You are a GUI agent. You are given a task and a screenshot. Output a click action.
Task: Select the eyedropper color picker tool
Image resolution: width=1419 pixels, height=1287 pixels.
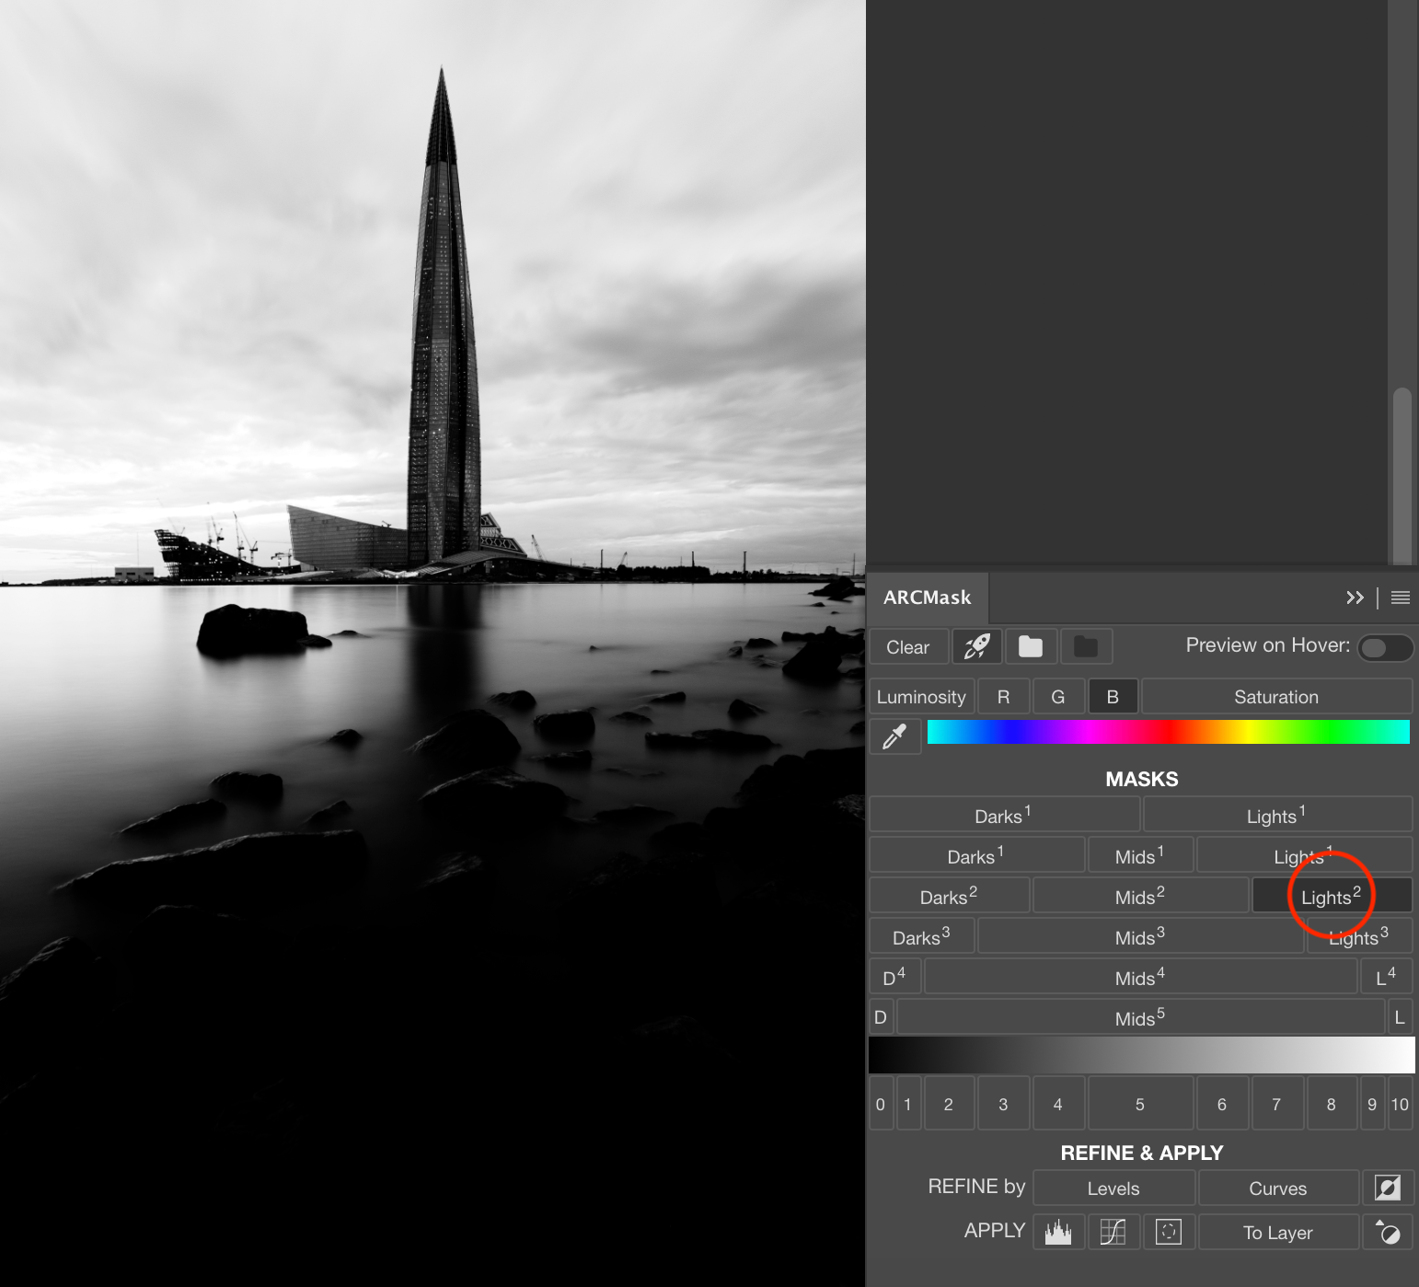[894, 736]
